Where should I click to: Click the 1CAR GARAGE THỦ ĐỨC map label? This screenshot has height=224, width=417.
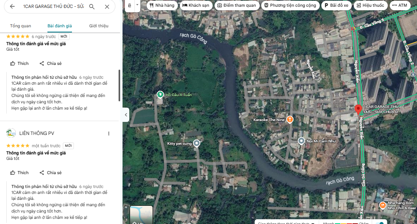coord(381,109)
